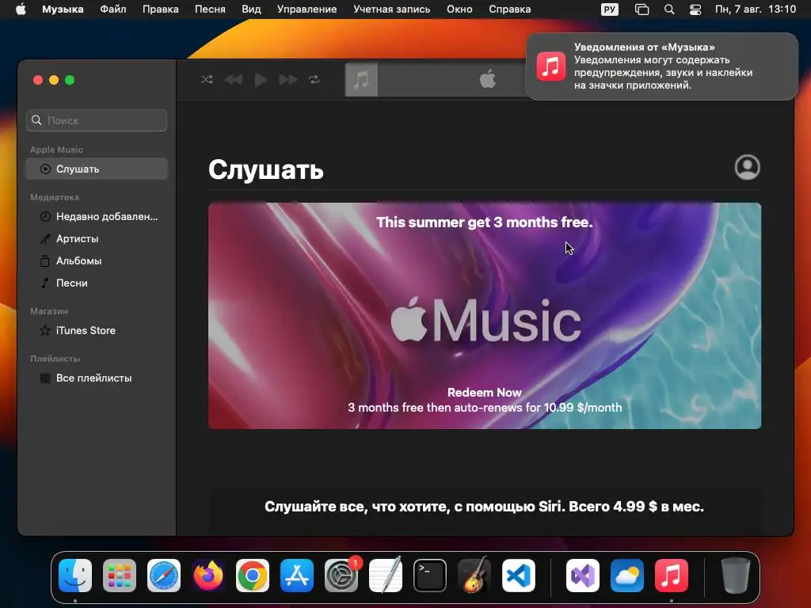The width and height of the screenshot is (811, 608).
Task: Open the Альбомы library section
Action: click(x=97, y=261)
